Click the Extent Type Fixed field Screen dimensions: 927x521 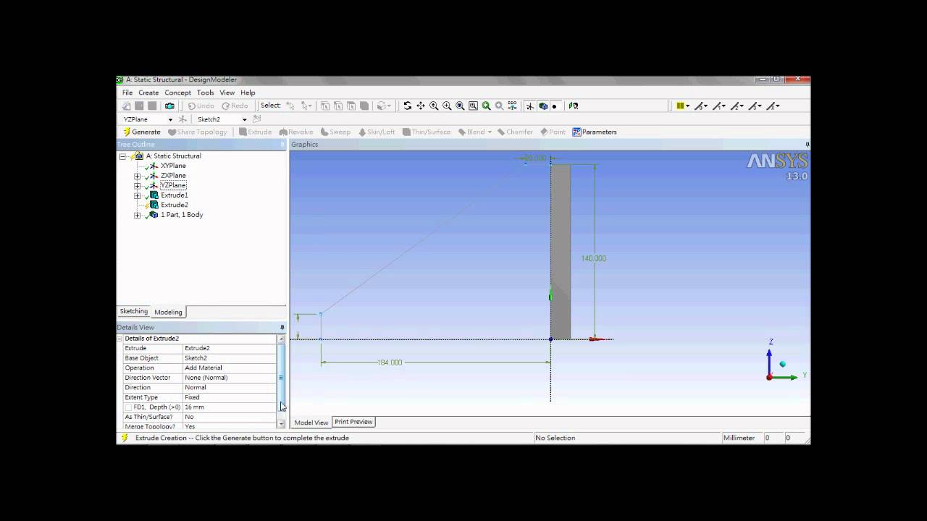(230, 397)
